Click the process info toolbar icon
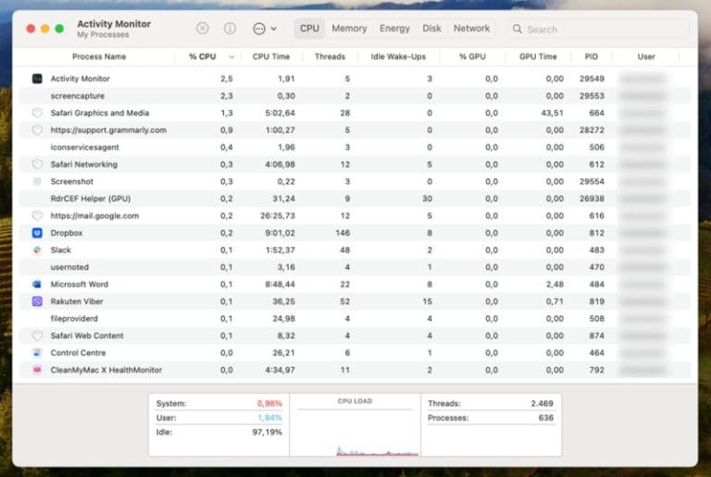Image resolution: width=711 pixels, height=477 pixels. tap(230, 29)
